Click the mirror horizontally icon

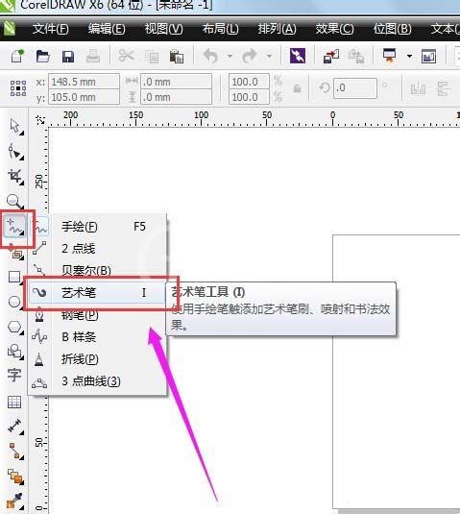(418, 88)
